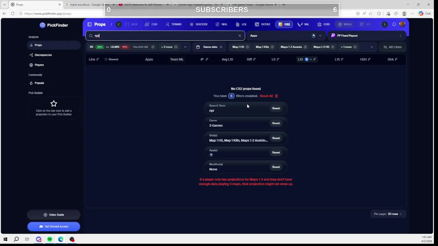Toggle the sidebar panel icon beside Props
The width and height of the screenshot is (438, 246).
click(x=89, y=24)
